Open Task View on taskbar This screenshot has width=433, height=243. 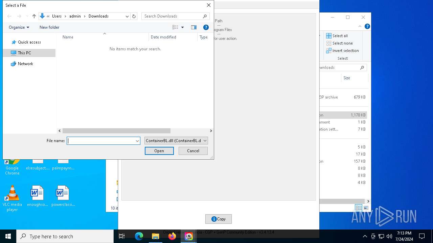click(122, 236)
